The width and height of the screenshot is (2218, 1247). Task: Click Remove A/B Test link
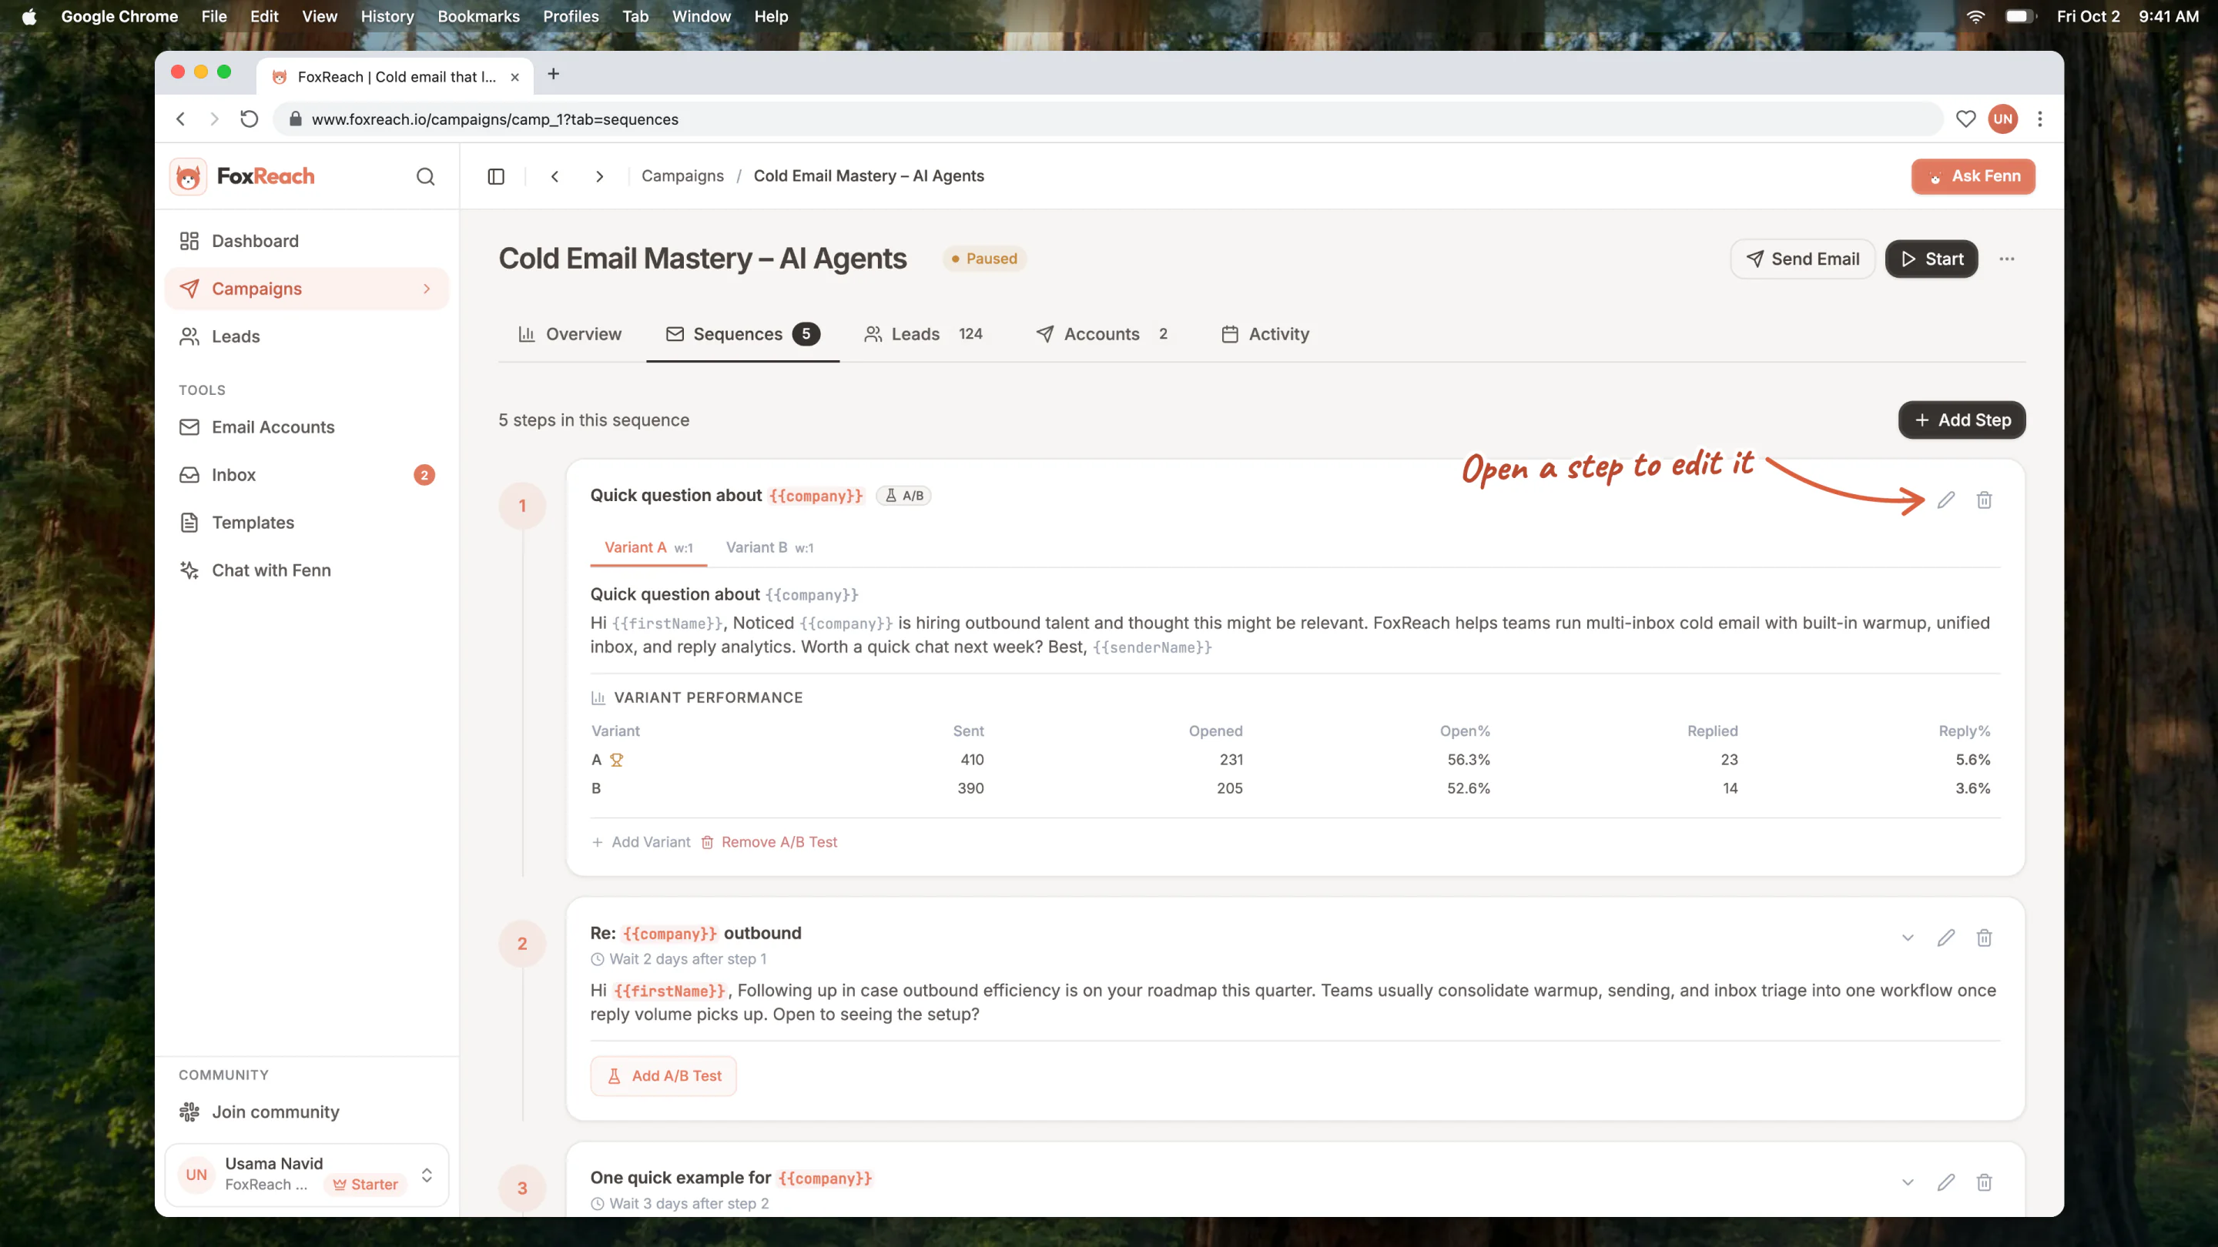tap(769, 843)
